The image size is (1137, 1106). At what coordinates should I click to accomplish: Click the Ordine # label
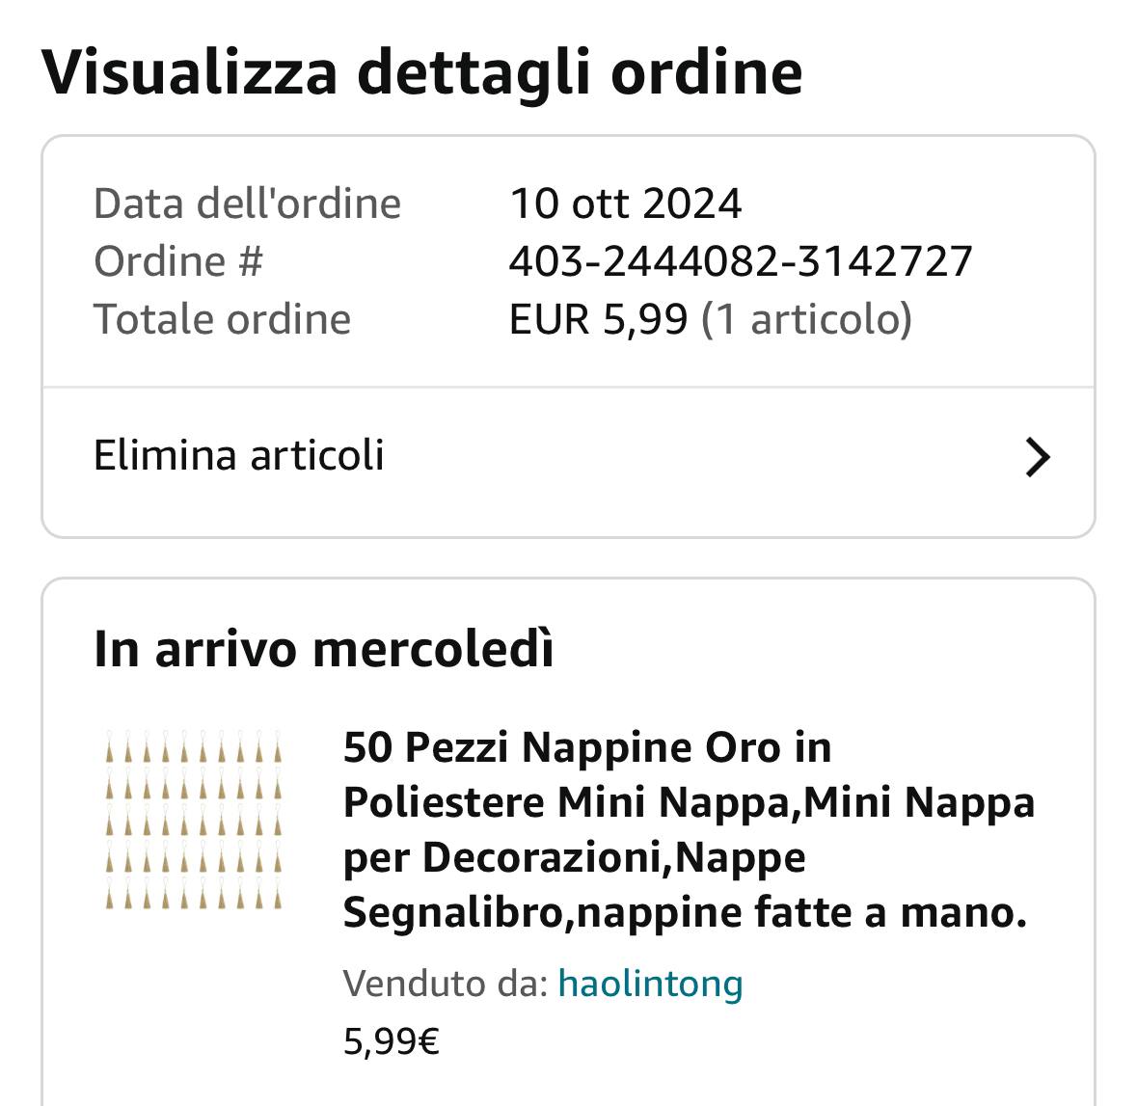point(178,261)
